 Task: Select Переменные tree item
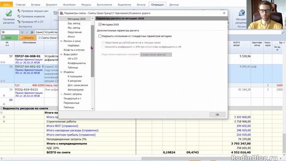tap(71, 103)
